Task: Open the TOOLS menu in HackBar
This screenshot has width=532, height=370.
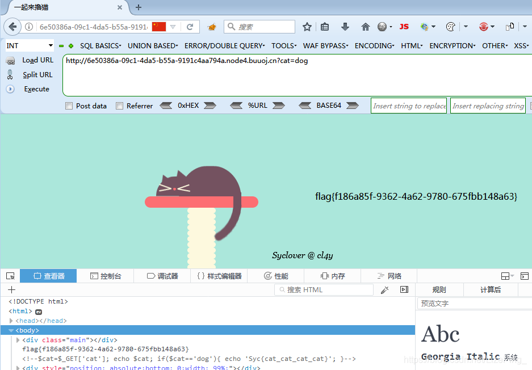Action: coord(284,46)
